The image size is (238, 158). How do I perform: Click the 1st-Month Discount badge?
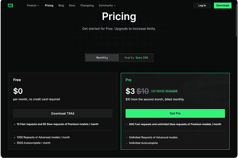tap(164, 91)
